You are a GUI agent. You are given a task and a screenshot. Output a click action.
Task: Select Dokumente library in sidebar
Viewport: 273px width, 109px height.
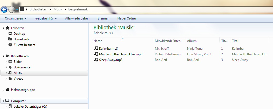point(22,67)
